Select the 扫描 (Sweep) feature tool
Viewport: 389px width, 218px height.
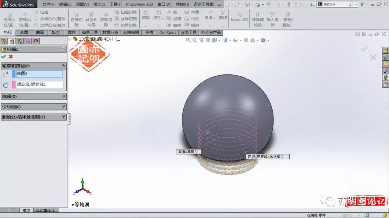[x=41, y=12]
